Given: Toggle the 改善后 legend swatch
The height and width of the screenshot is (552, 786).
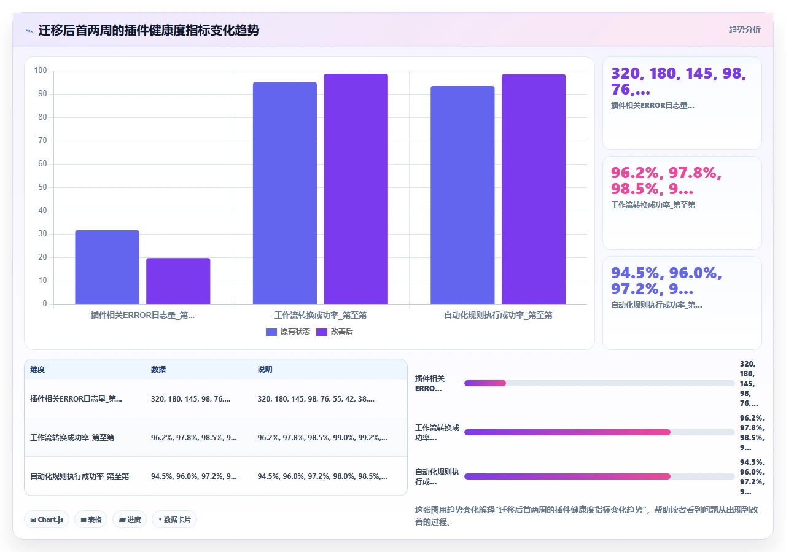Looking at the screenshot, I should tap(322, 332).
